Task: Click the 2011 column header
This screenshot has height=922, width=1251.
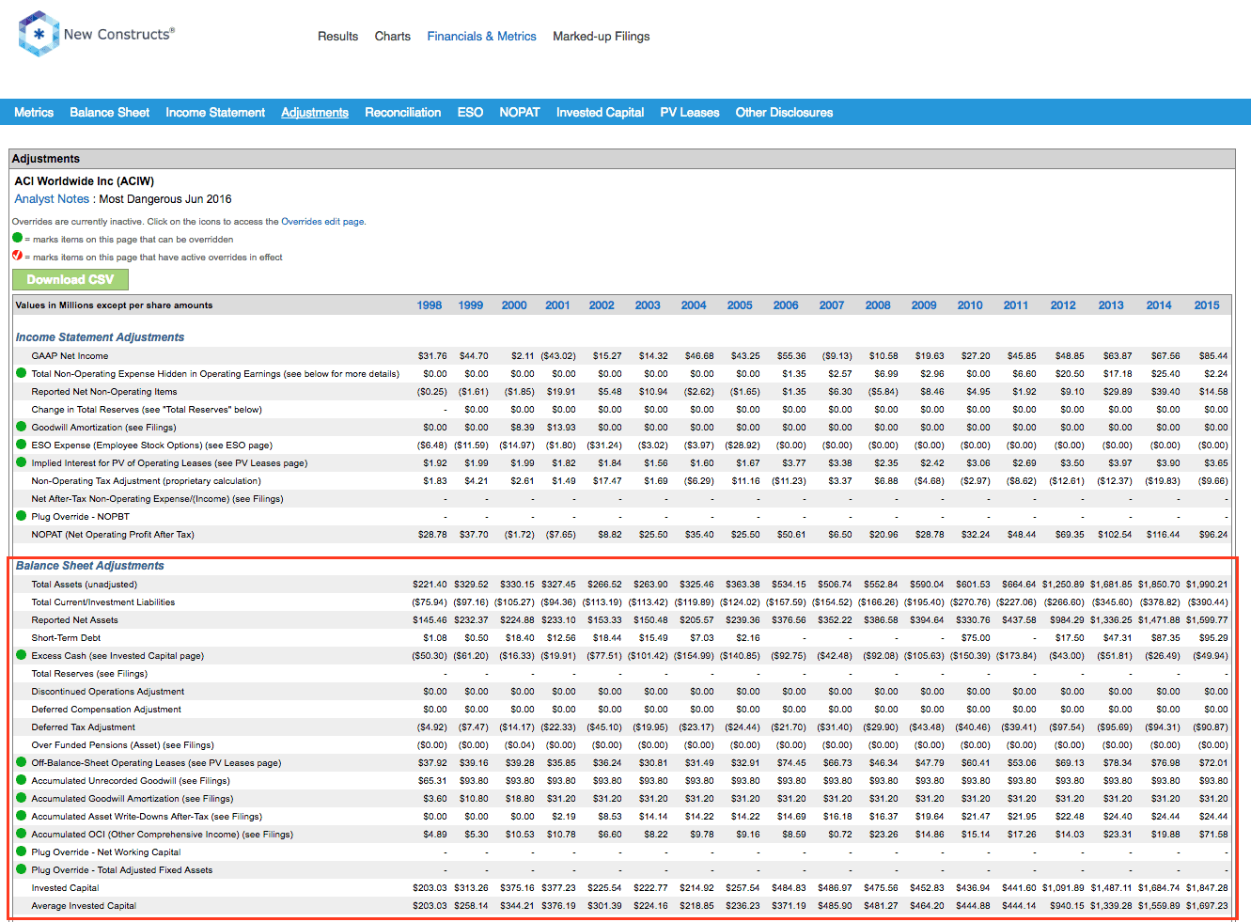Action: [1016, 305]
